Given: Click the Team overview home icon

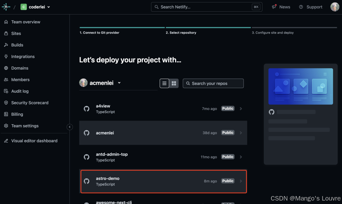Looking at the screenshot, I should pos(6,22).
